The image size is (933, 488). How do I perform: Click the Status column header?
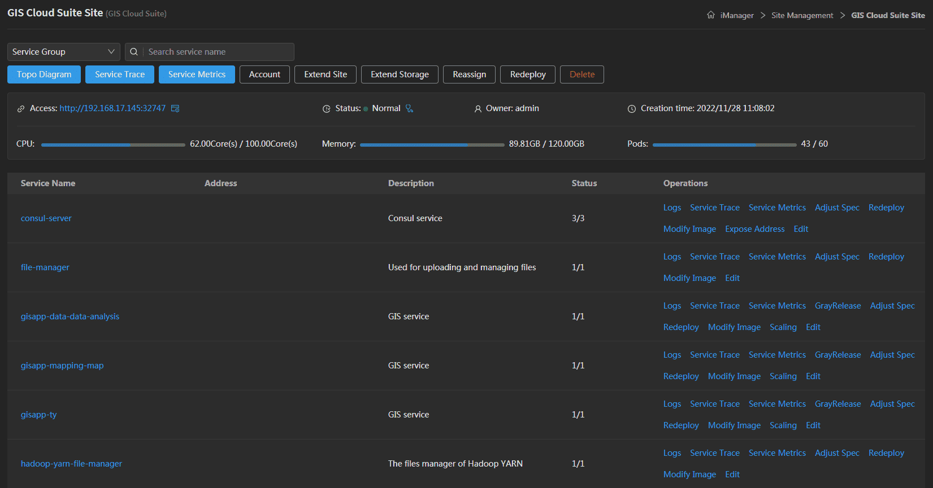[584, 183]
